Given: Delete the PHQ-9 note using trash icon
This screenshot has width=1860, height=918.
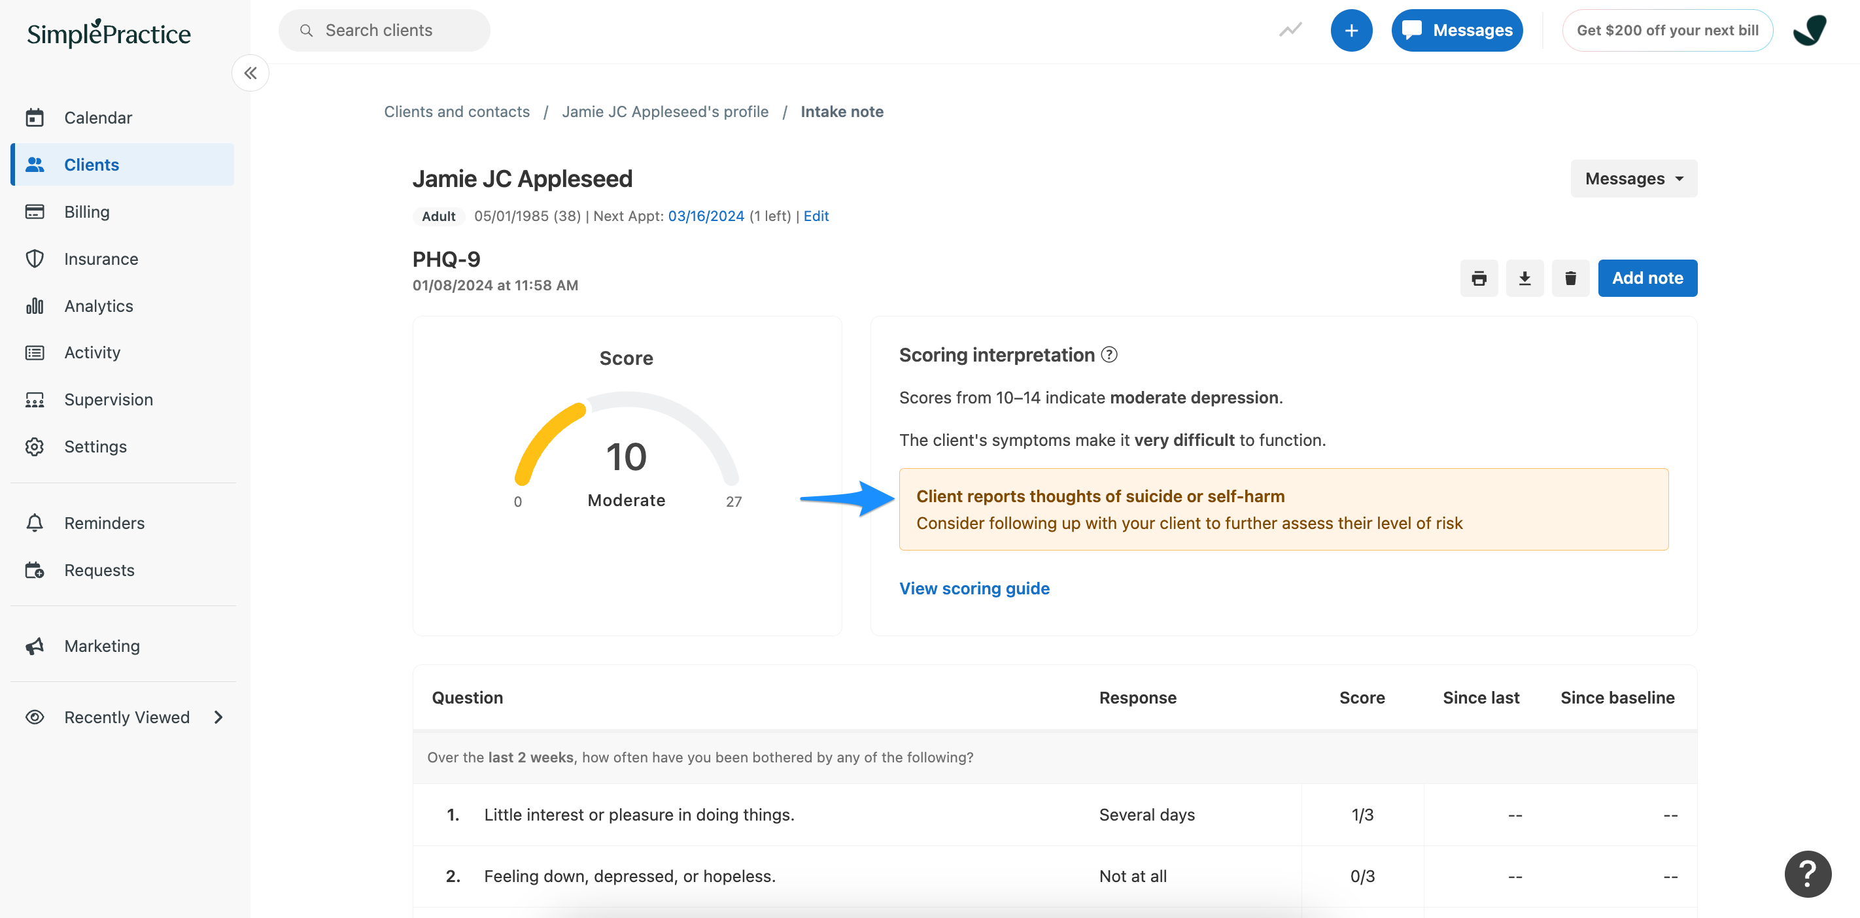Looking at the screenshot, I should point(1570,278).
